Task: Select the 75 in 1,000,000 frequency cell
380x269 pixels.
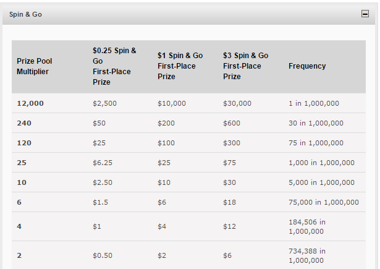Action: coord(316,143)
